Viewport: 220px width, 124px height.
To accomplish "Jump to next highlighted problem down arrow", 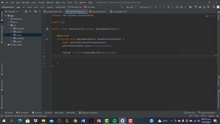I will (215, 16).
